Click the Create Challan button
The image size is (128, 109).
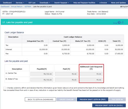(66, 99)
